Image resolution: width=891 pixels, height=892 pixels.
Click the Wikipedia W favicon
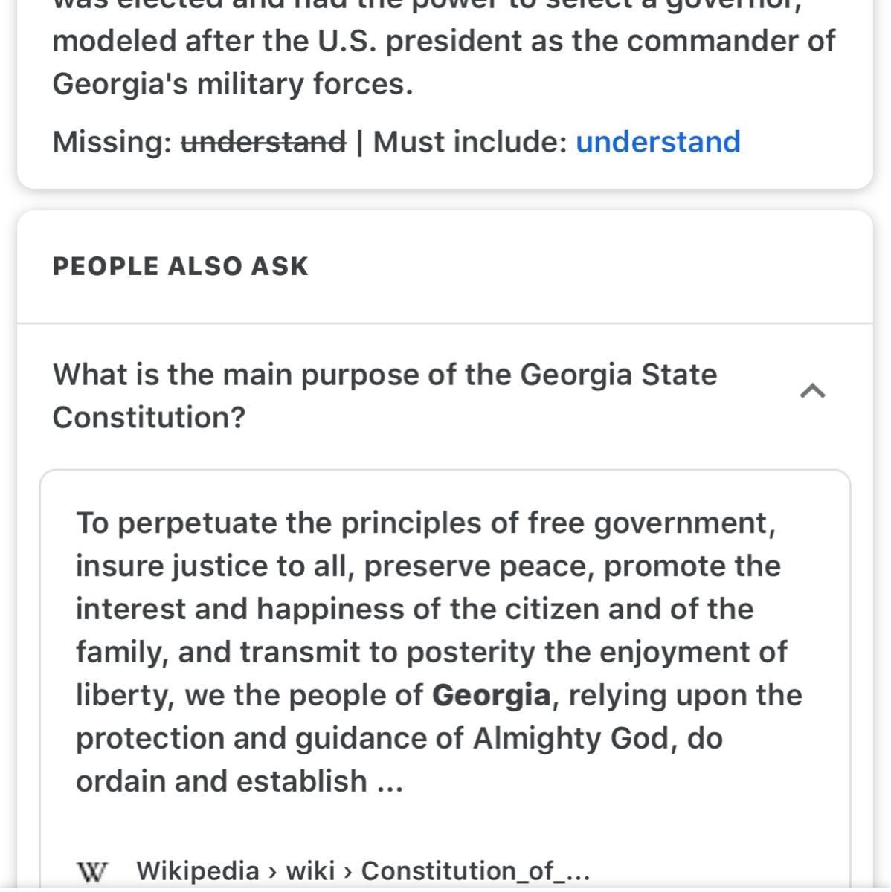pos(92,871)
